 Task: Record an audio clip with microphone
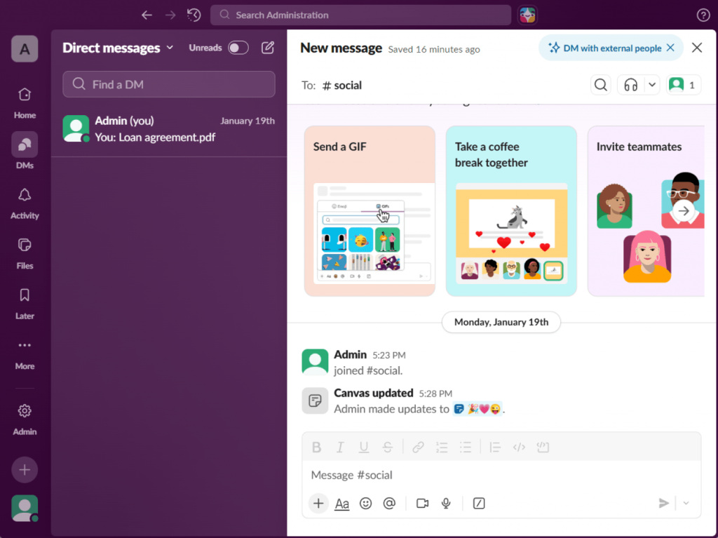446,503
